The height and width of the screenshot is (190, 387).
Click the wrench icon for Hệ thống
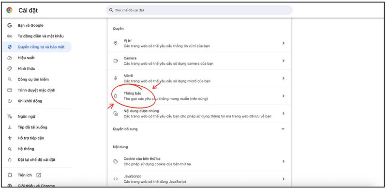click(10, 149)
